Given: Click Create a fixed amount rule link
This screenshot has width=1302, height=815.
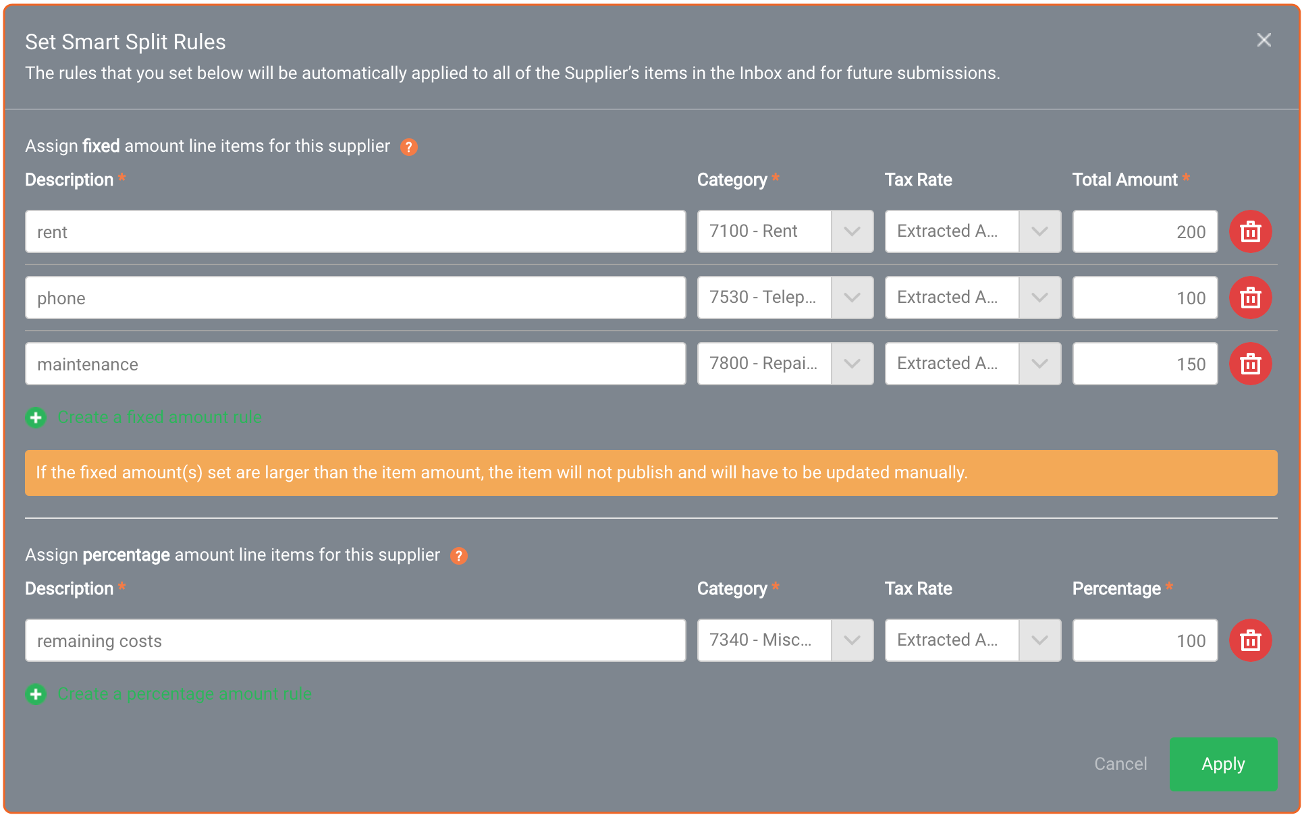Looking at the screenshot, I should 160,418.
